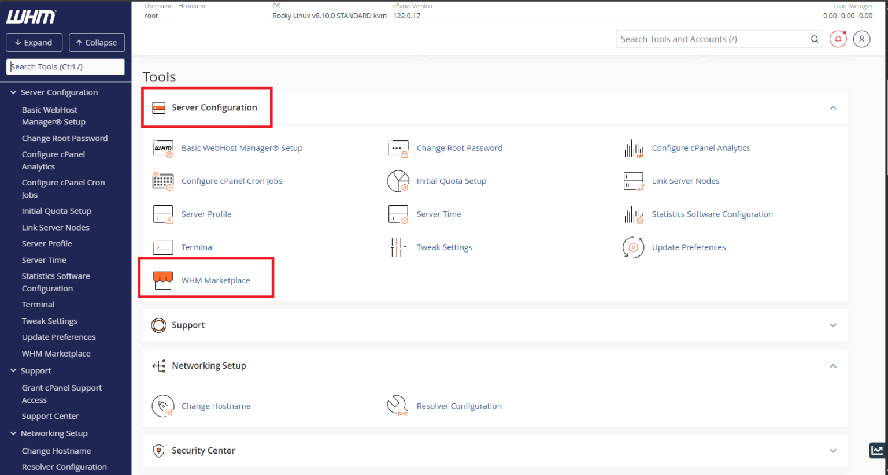This screenshot has width=888, height=475.
Task: Click the Tweak Settings sliders icon
Action: pos(398,247)
